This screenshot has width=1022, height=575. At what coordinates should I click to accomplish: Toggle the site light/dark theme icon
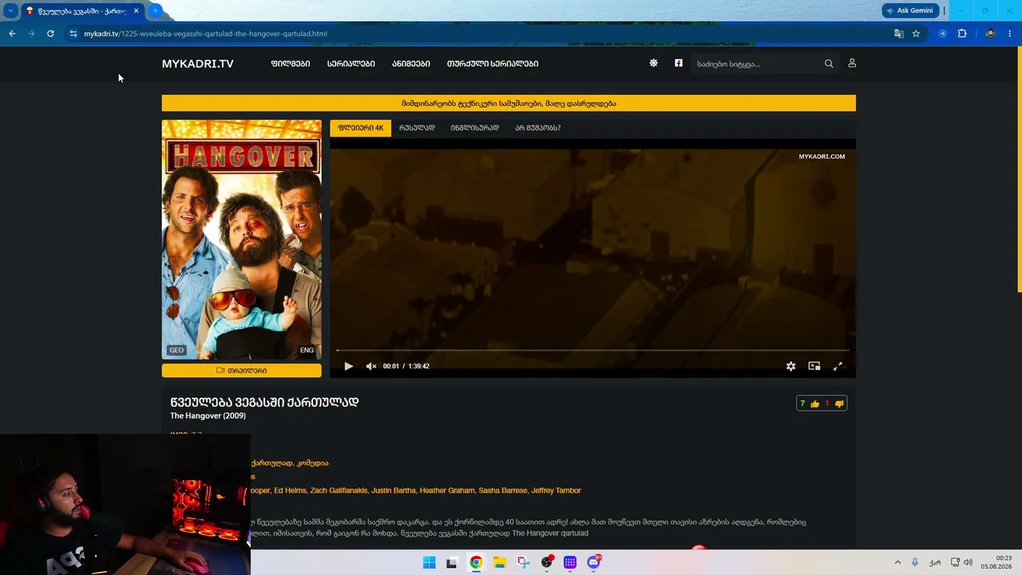(x=654, y=63)
